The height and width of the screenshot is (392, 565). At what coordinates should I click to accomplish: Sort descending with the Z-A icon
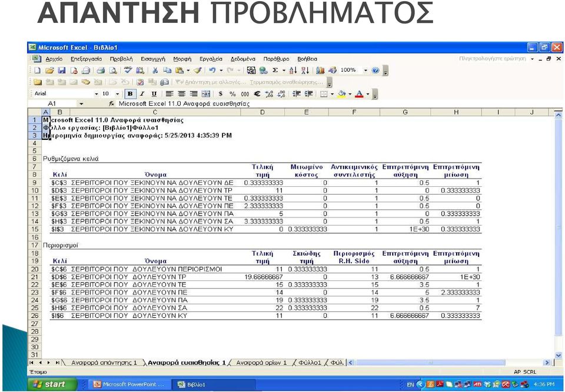pos(305,70)
